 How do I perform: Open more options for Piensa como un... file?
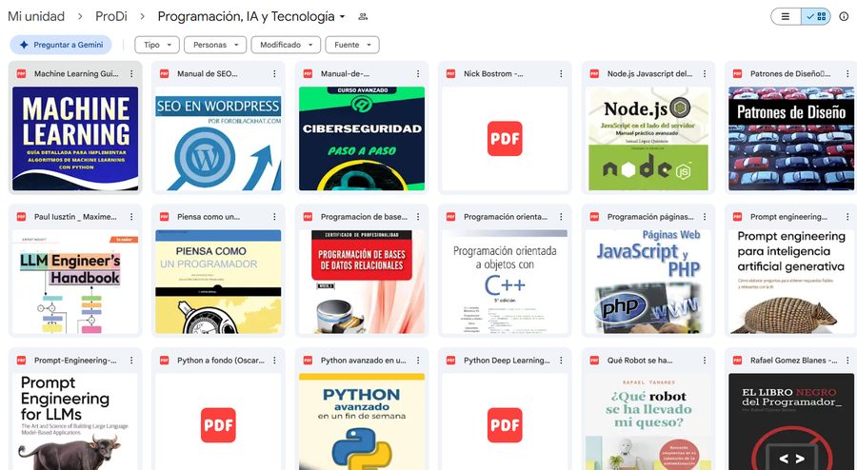pyautogui.click(x=274, y=217)
